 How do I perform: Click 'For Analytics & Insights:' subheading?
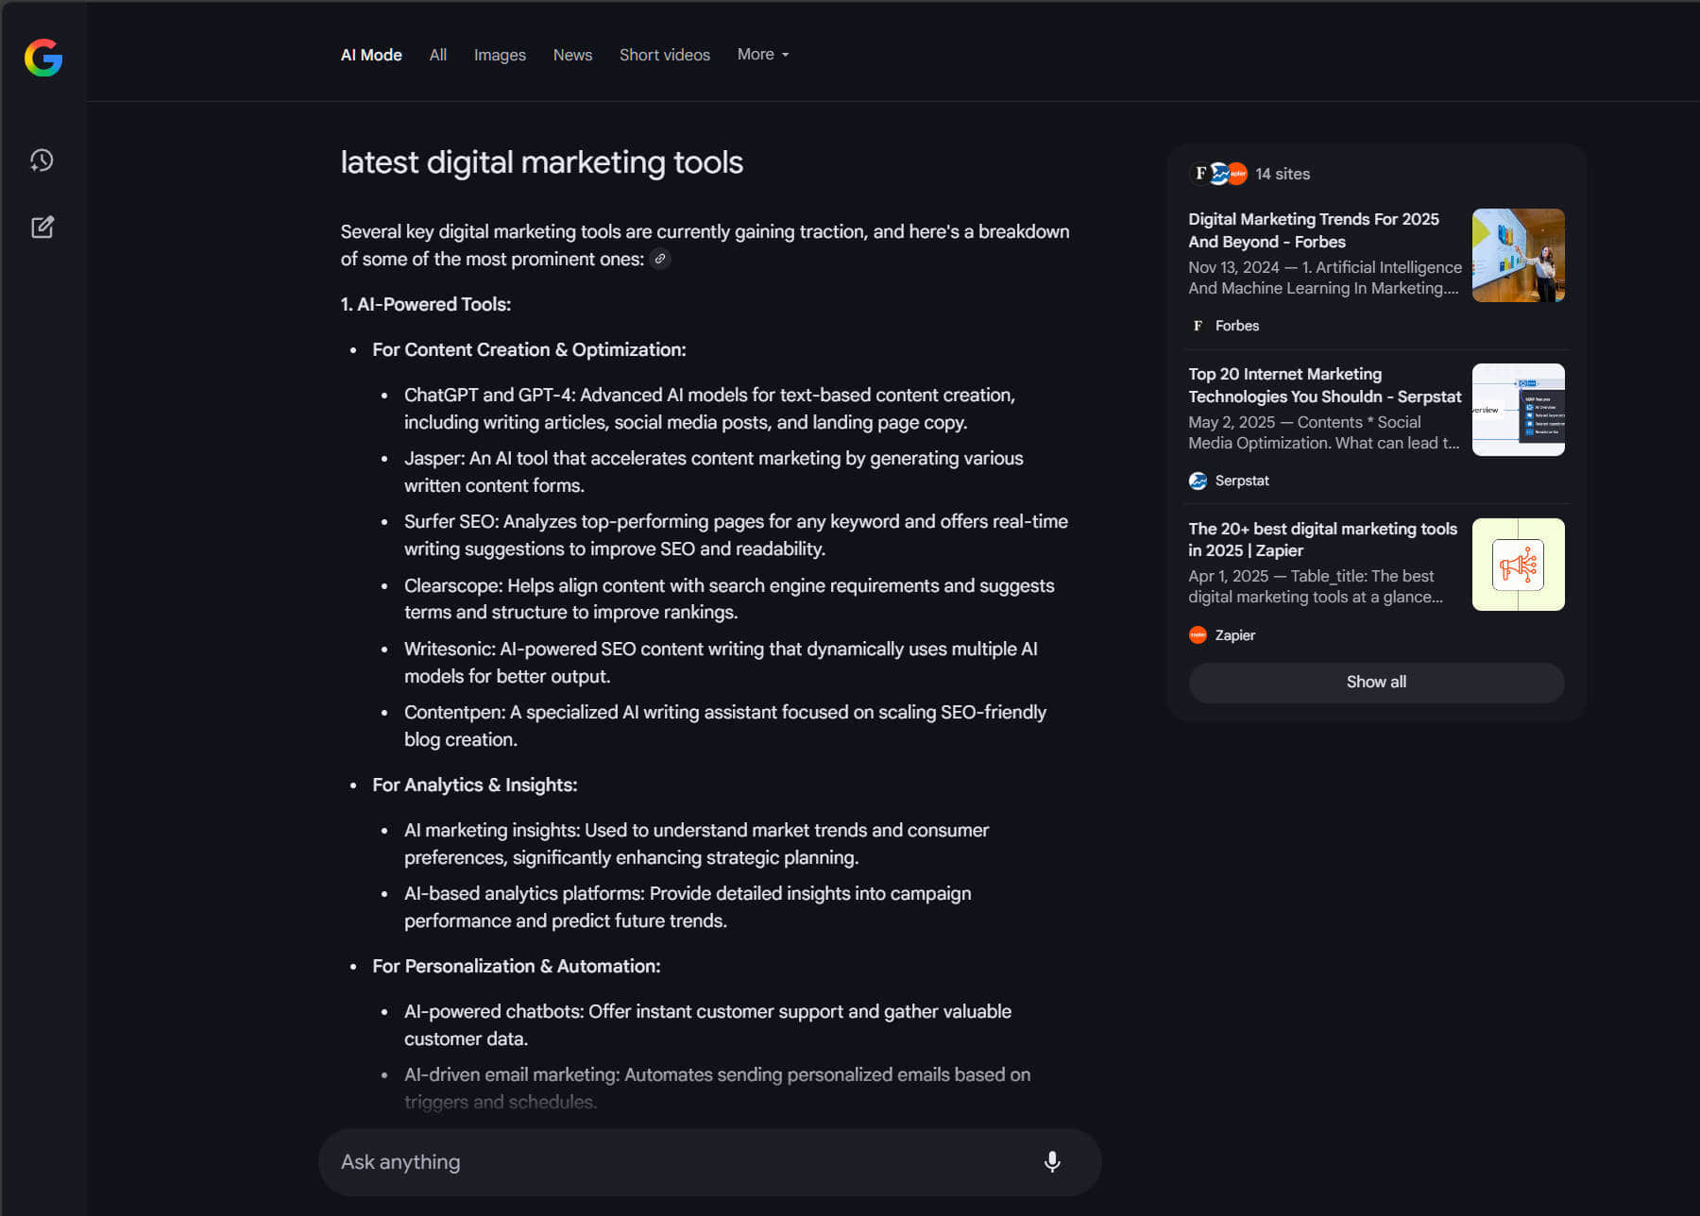pyautogui.click(x=474, y=785)
